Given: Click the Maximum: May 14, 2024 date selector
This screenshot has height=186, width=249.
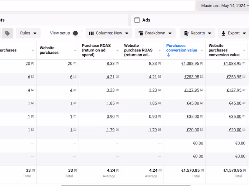Looking at the screenshot, I should pyautogui.click(x=223, y=6).
